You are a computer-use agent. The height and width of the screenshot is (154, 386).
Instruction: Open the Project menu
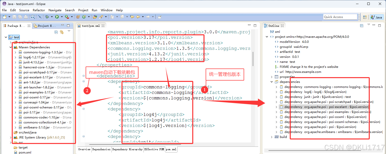pos(83,10)
